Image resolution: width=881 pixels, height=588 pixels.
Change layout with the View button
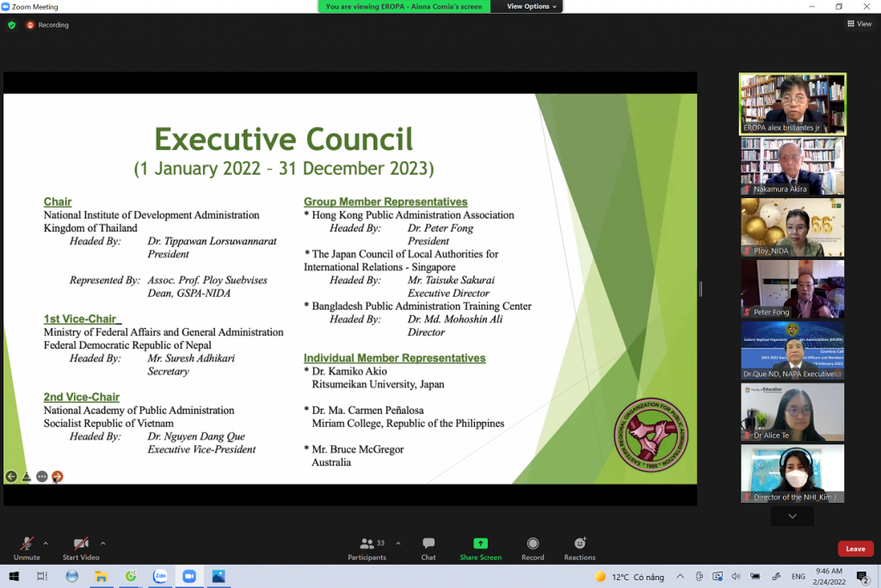pos(859,23)
